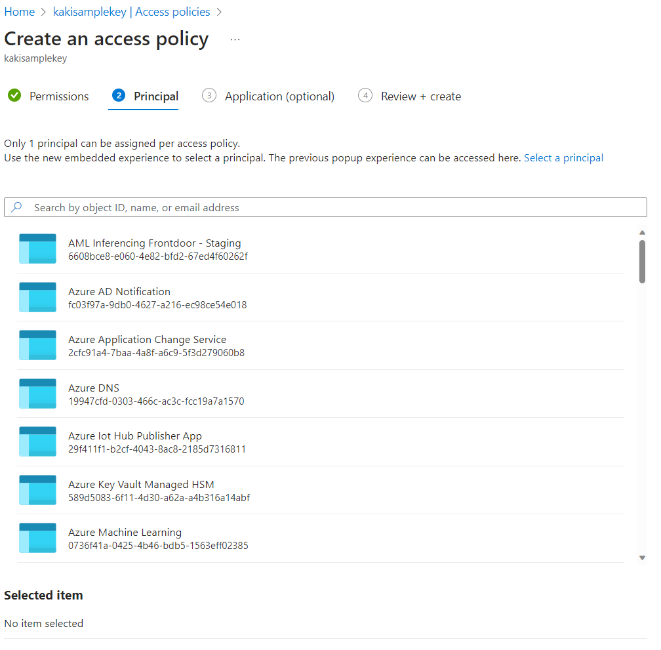Select Azure Iot Hub Publisher App principal

(x=321, y=442)
